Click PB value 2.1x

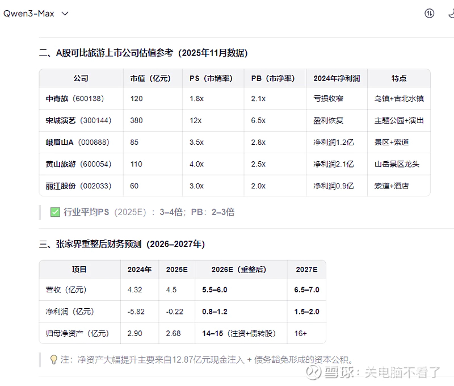point(258,99)
